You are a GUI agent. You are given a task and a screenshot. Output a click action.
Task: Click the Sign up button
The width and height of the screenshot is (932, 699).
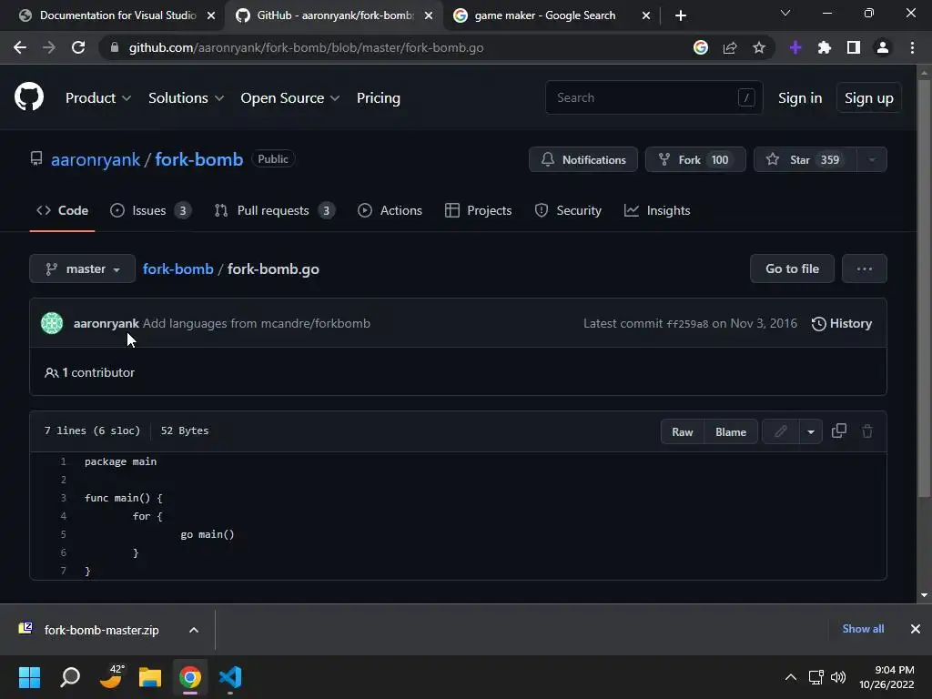(869, 98)
